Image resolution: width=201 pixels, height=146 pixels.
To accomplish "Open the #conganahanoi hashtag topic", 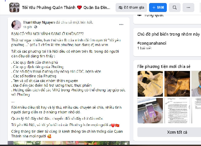I will point(152,43).
